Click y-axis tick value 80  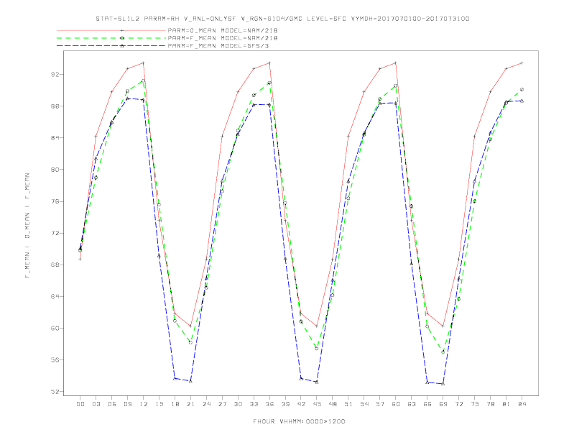(x=57, y=170)
